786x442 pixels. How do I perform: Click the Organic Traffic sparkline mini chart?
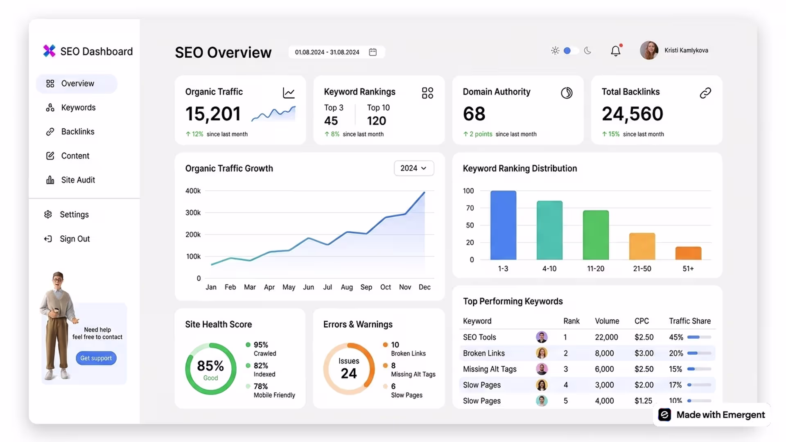point(273,114)
